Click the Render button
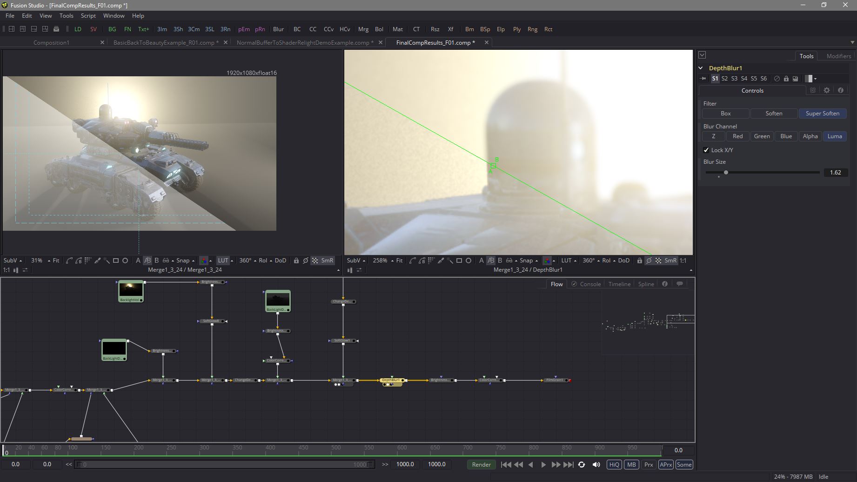This screenshot has height=482, width=857. (481, 464)
